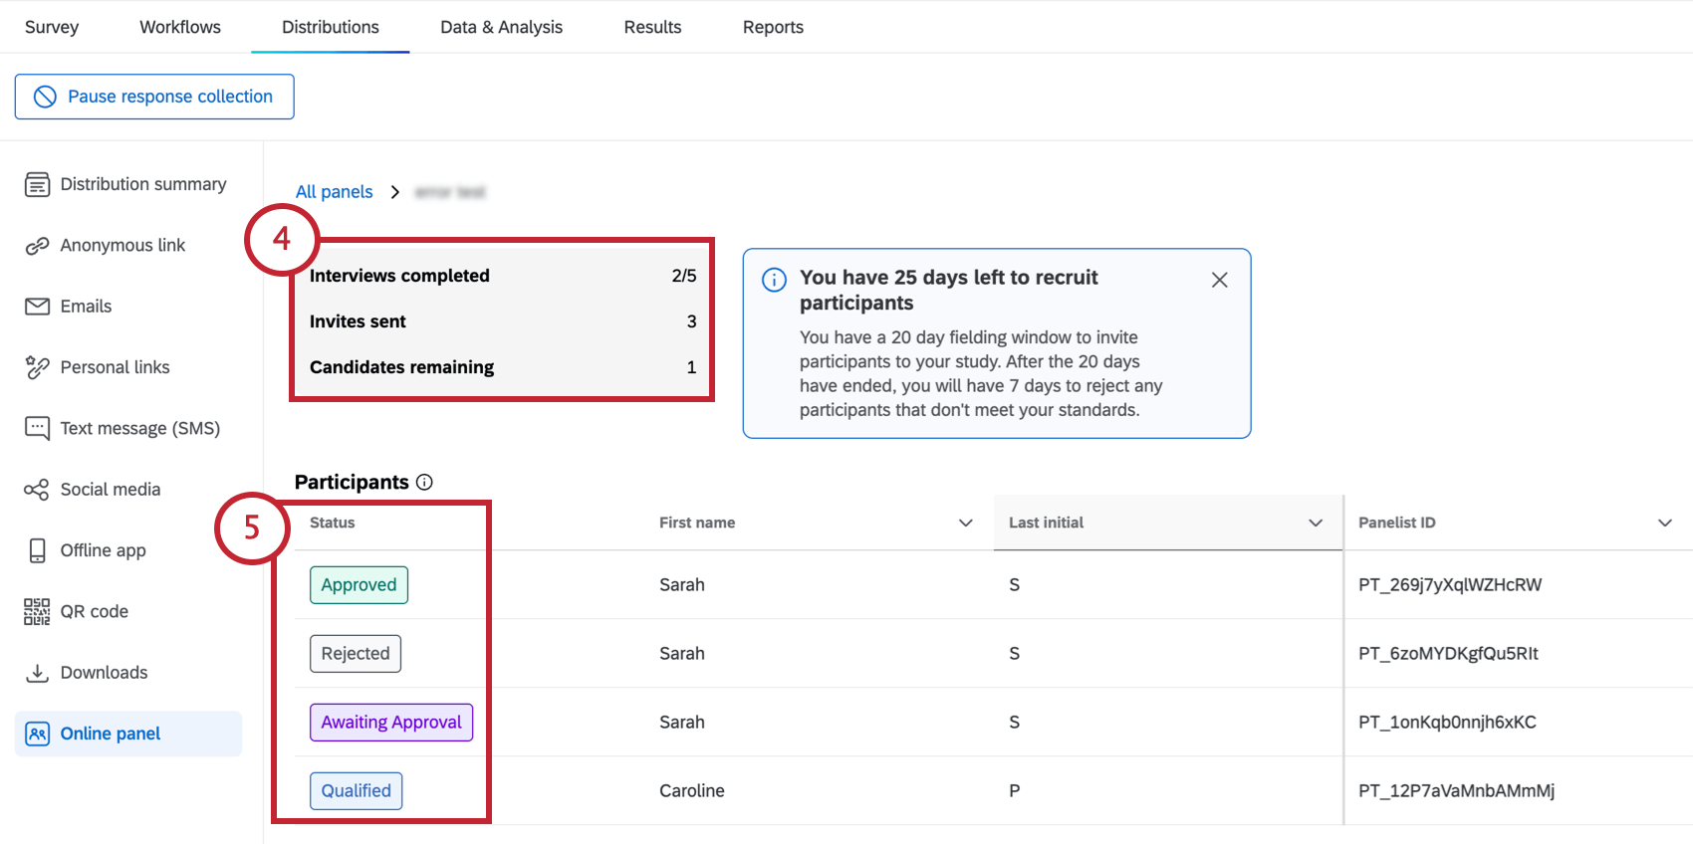This screenshot has width=1693, height=844.
Task: Go back to All panels link
Action: point(334,192)
